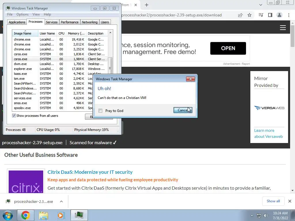Minimize the Task Manager window
This screenshot has height=221, width=295.
click(95, 8)
